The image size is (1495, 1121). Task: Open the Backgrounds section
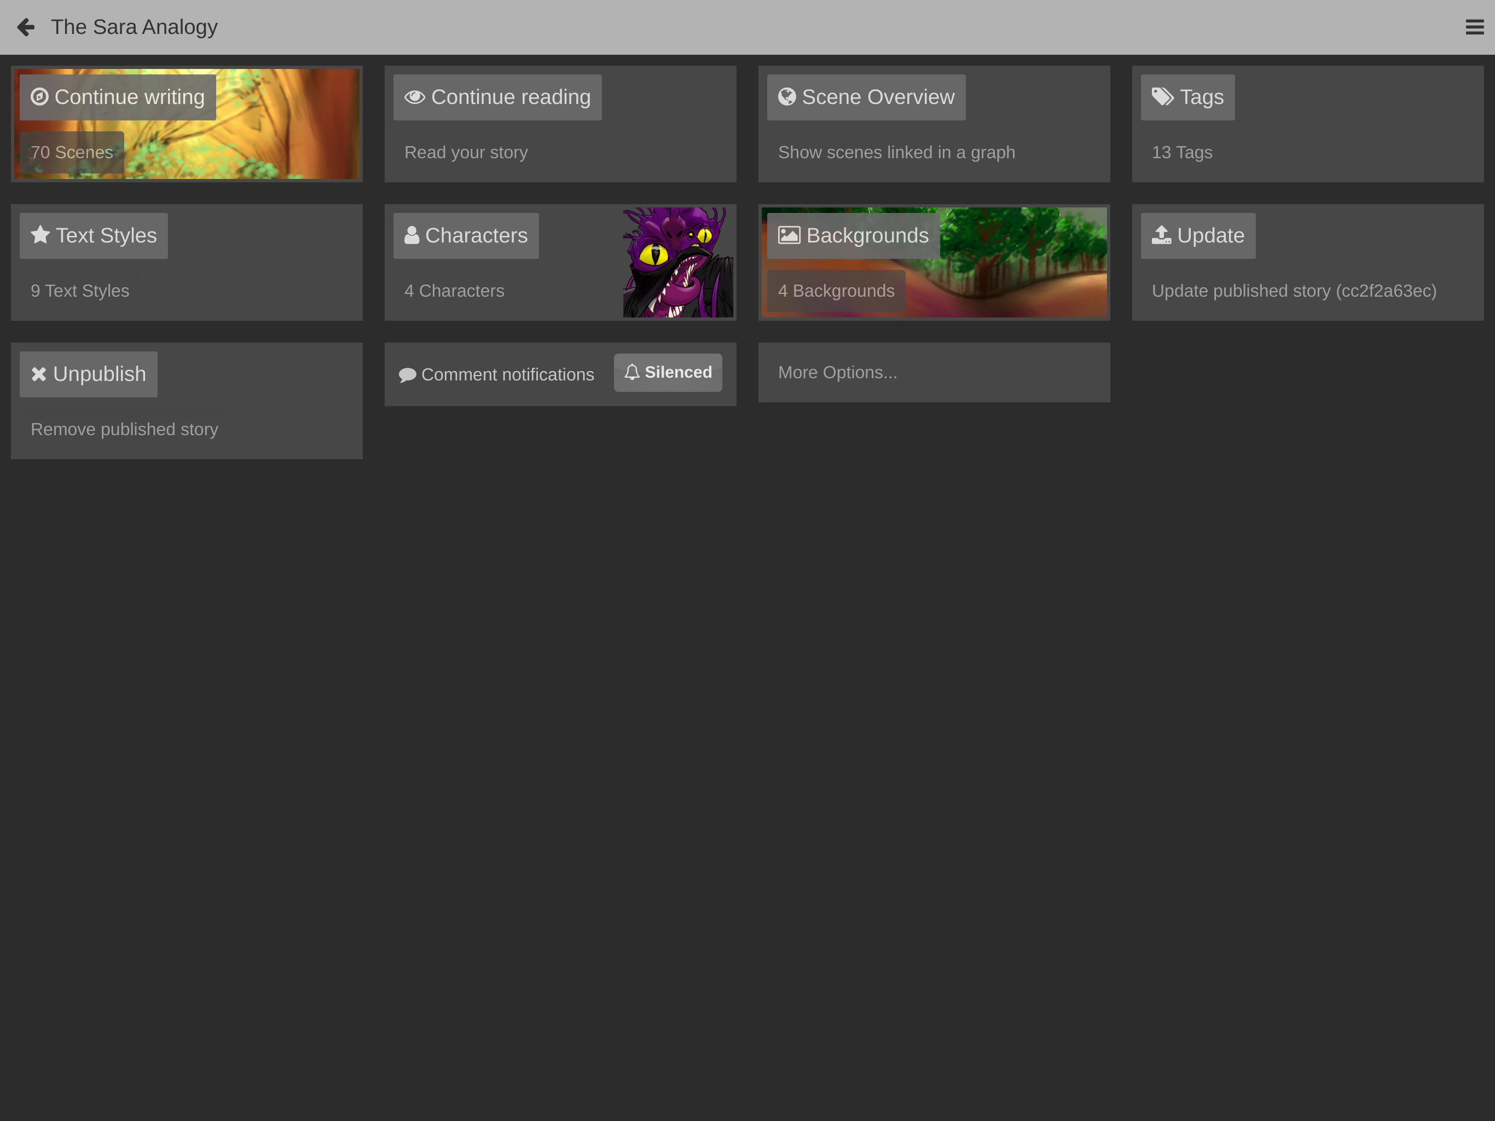click(853, 236)
